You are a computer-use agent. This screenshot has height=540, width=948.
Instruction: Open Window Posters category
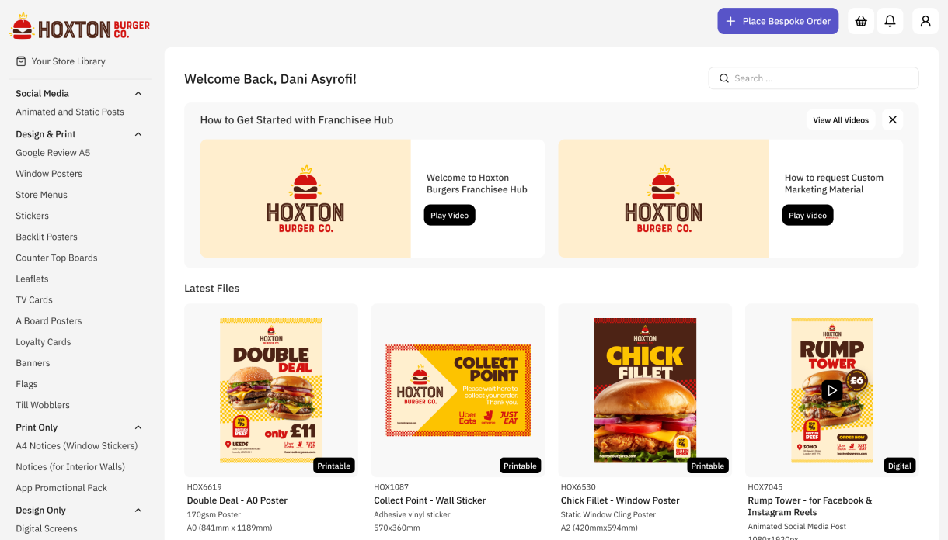tap(49, 174)
